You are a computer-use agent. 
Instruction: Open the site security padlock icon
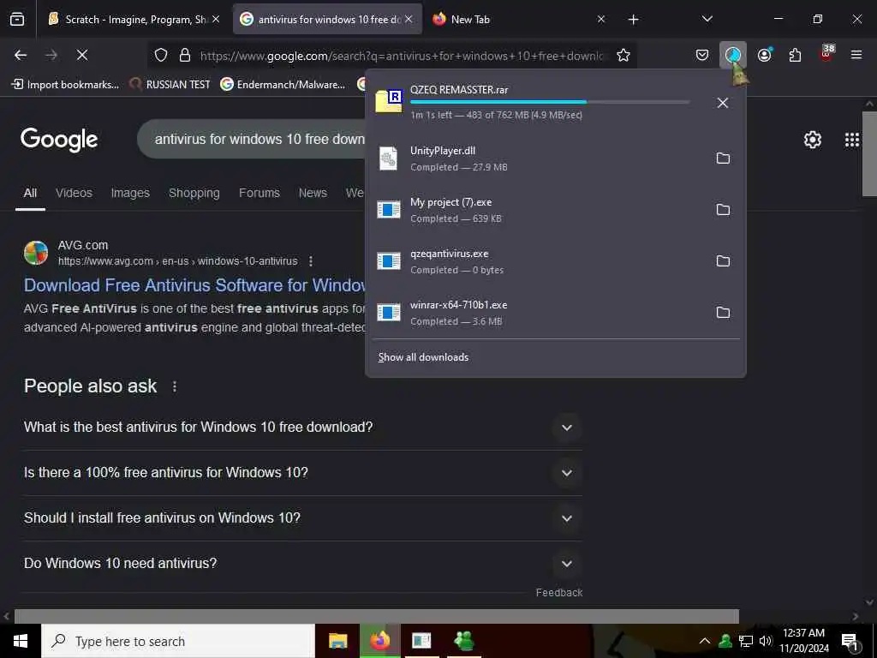(x=185, y=55)
